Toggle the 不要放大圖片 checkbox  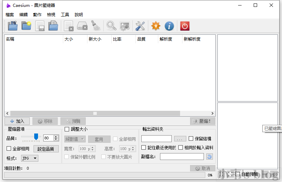pyautogui.click(x=103, y=157)
